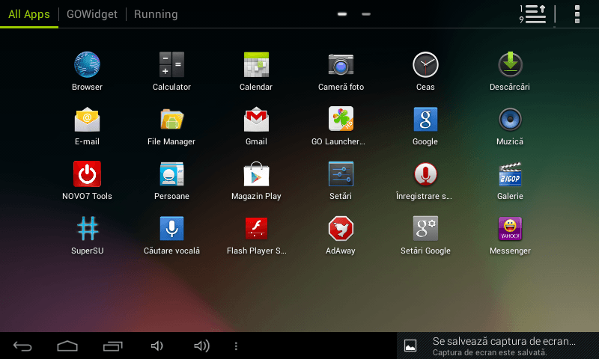The height and width of the screenshot is (359, 599).
Task: Launch the SuperSU app
Action: 87,229
